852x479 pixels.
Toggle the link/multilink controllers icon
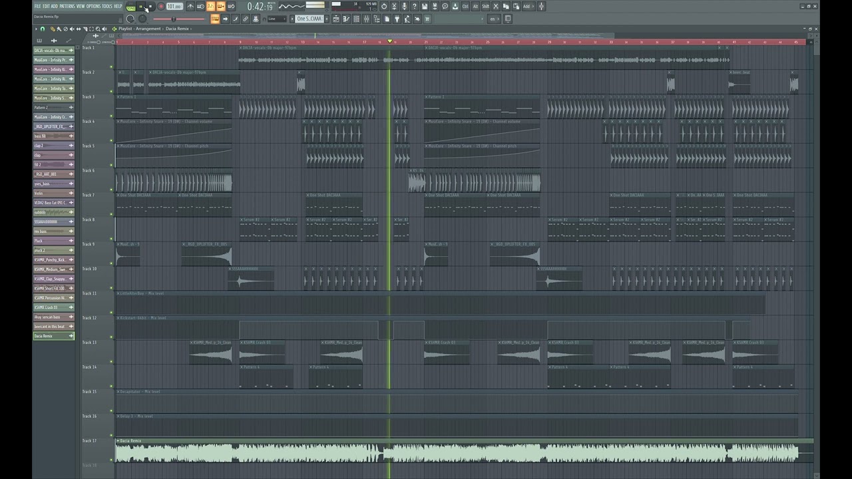246,19
